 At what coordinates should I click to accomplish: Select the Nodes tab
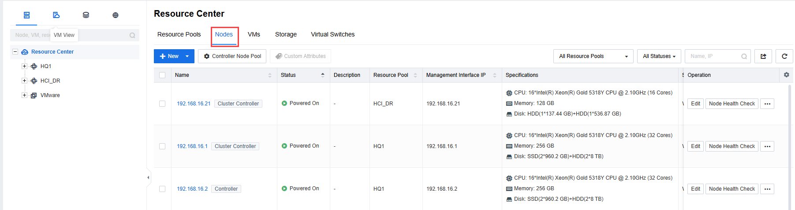pyautogui.click(x=224, y=34)
